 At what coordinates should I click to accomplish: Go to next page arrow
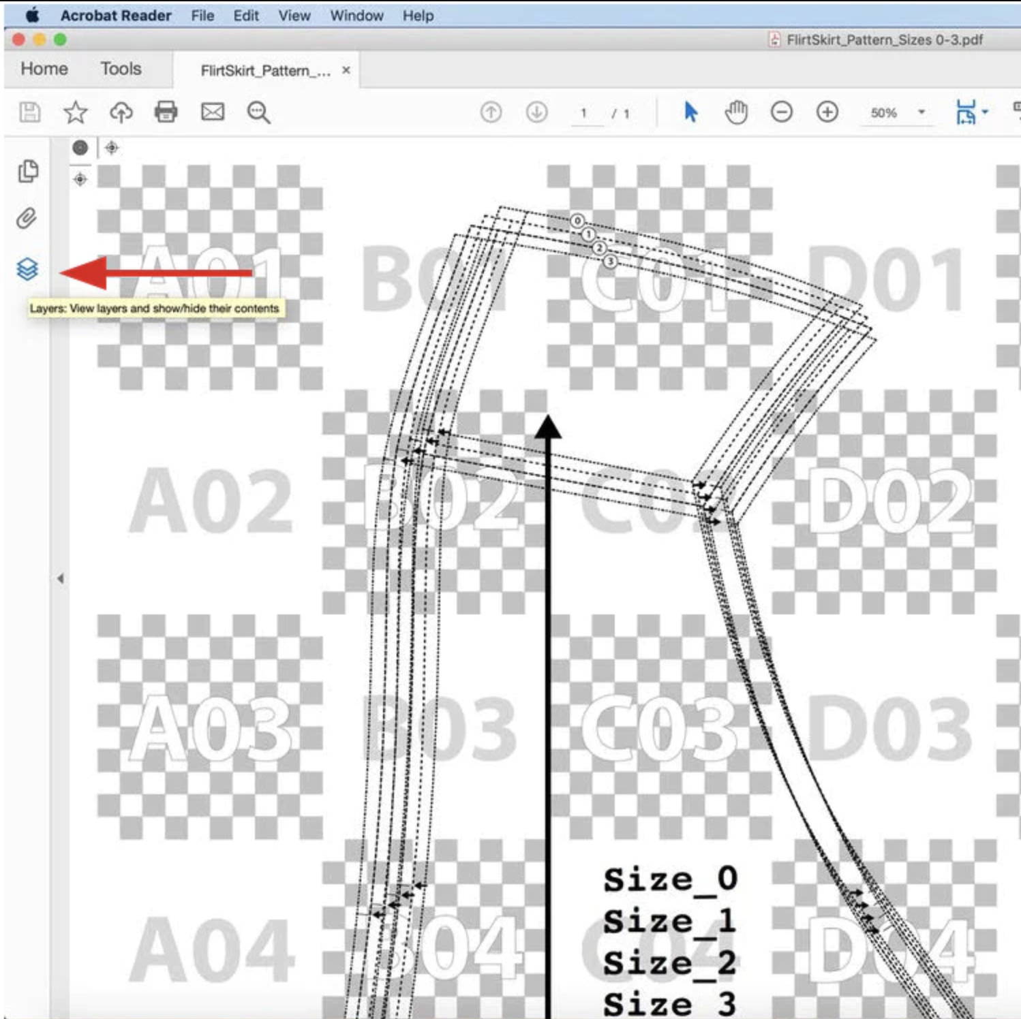coord(537,112)
